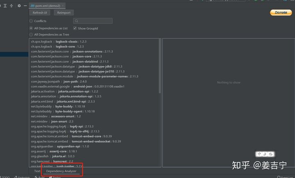The height and width of the screenshot is (178, 295).
Task: Select assertj-core : 3.18.1 dependency
Action: point(54,151)
